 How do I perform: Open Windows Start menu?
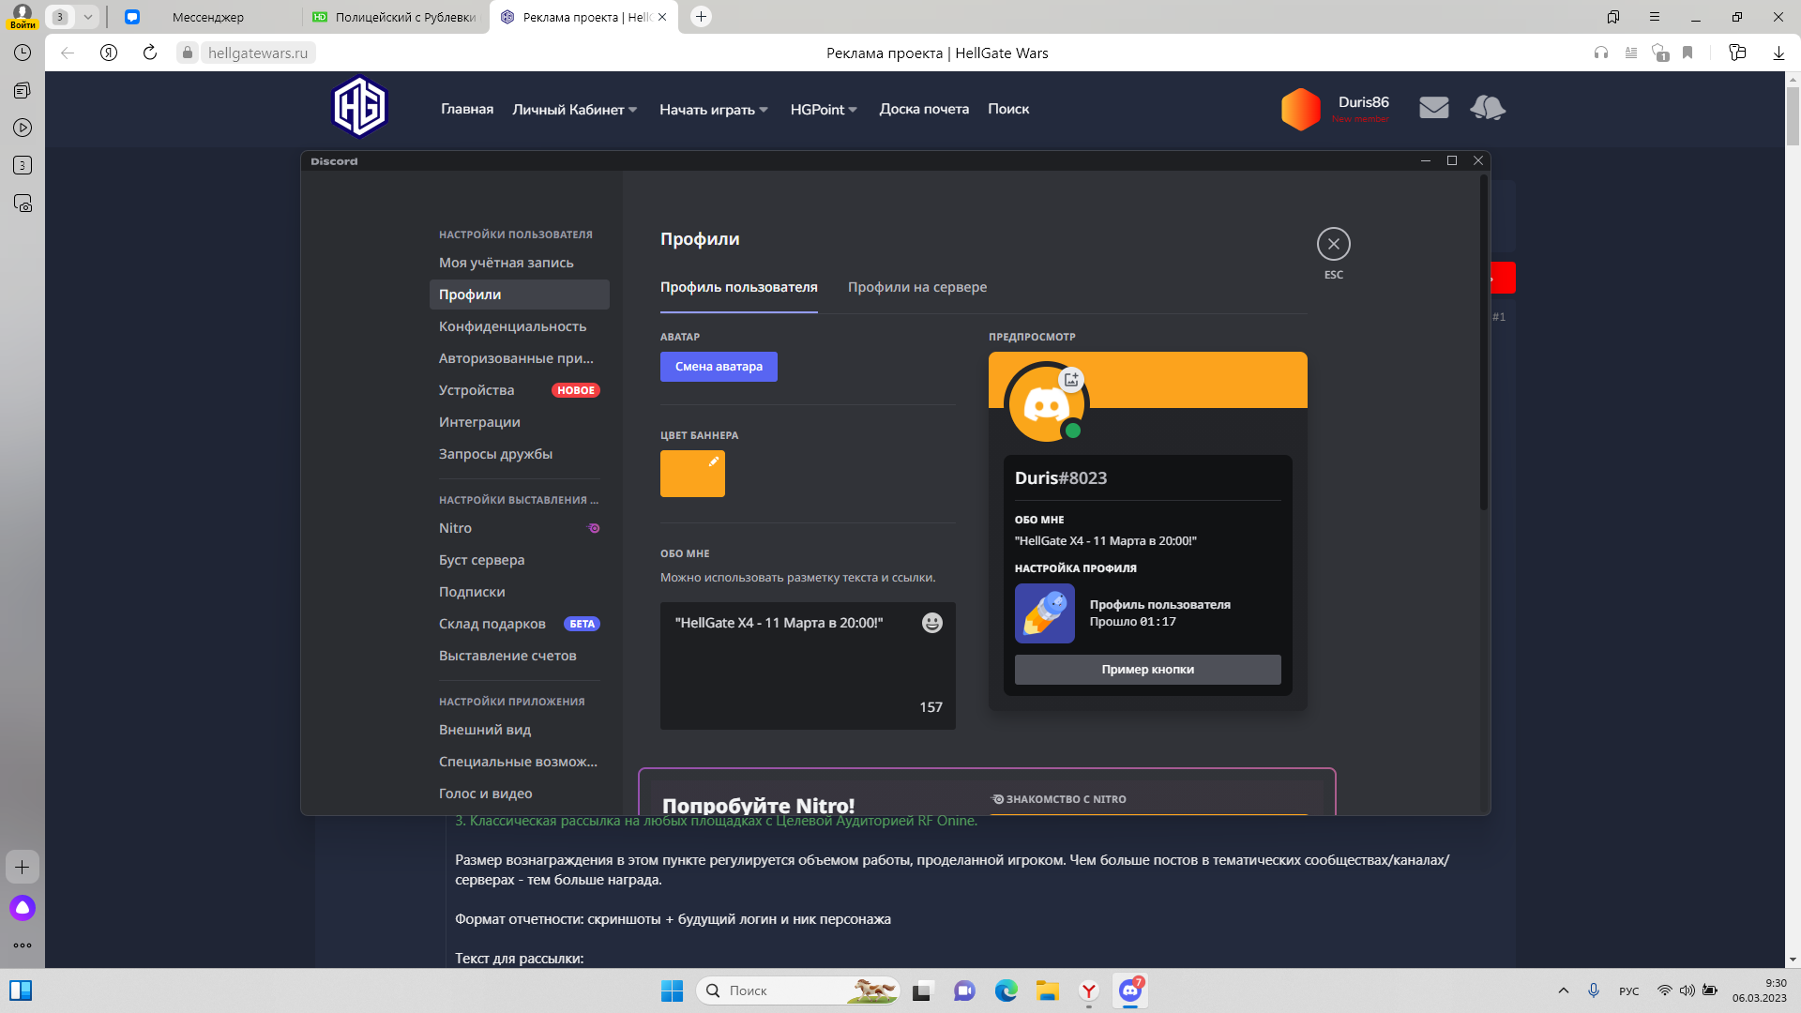pyautogui.click(x=672, y=990)
